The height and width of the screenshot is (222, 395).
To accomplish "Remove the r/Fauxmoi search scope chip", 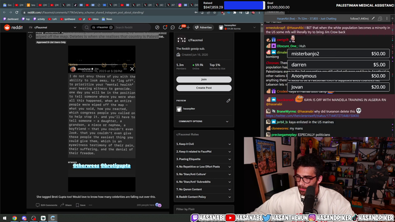I will (111, 27).
